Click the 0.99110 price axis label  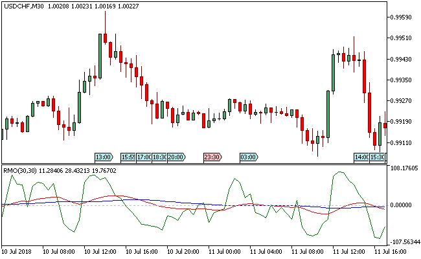click(x=404, y=142)
